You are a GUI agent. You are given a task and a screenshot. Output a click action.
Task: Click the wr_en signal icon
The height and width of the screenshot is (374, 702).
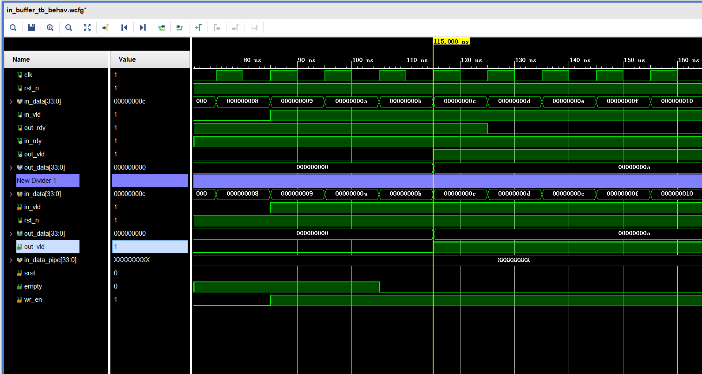pyautogui.click(x=19, y=300)
